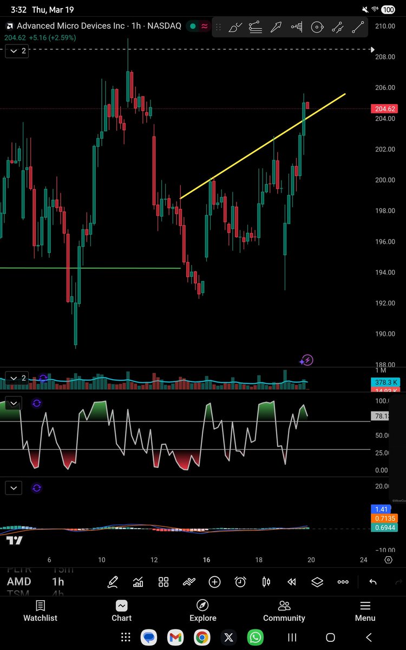Tap the 204.62 current price label
Viewport: 406px width, 650px height.
pyautogui.click(x=384, y=109)
